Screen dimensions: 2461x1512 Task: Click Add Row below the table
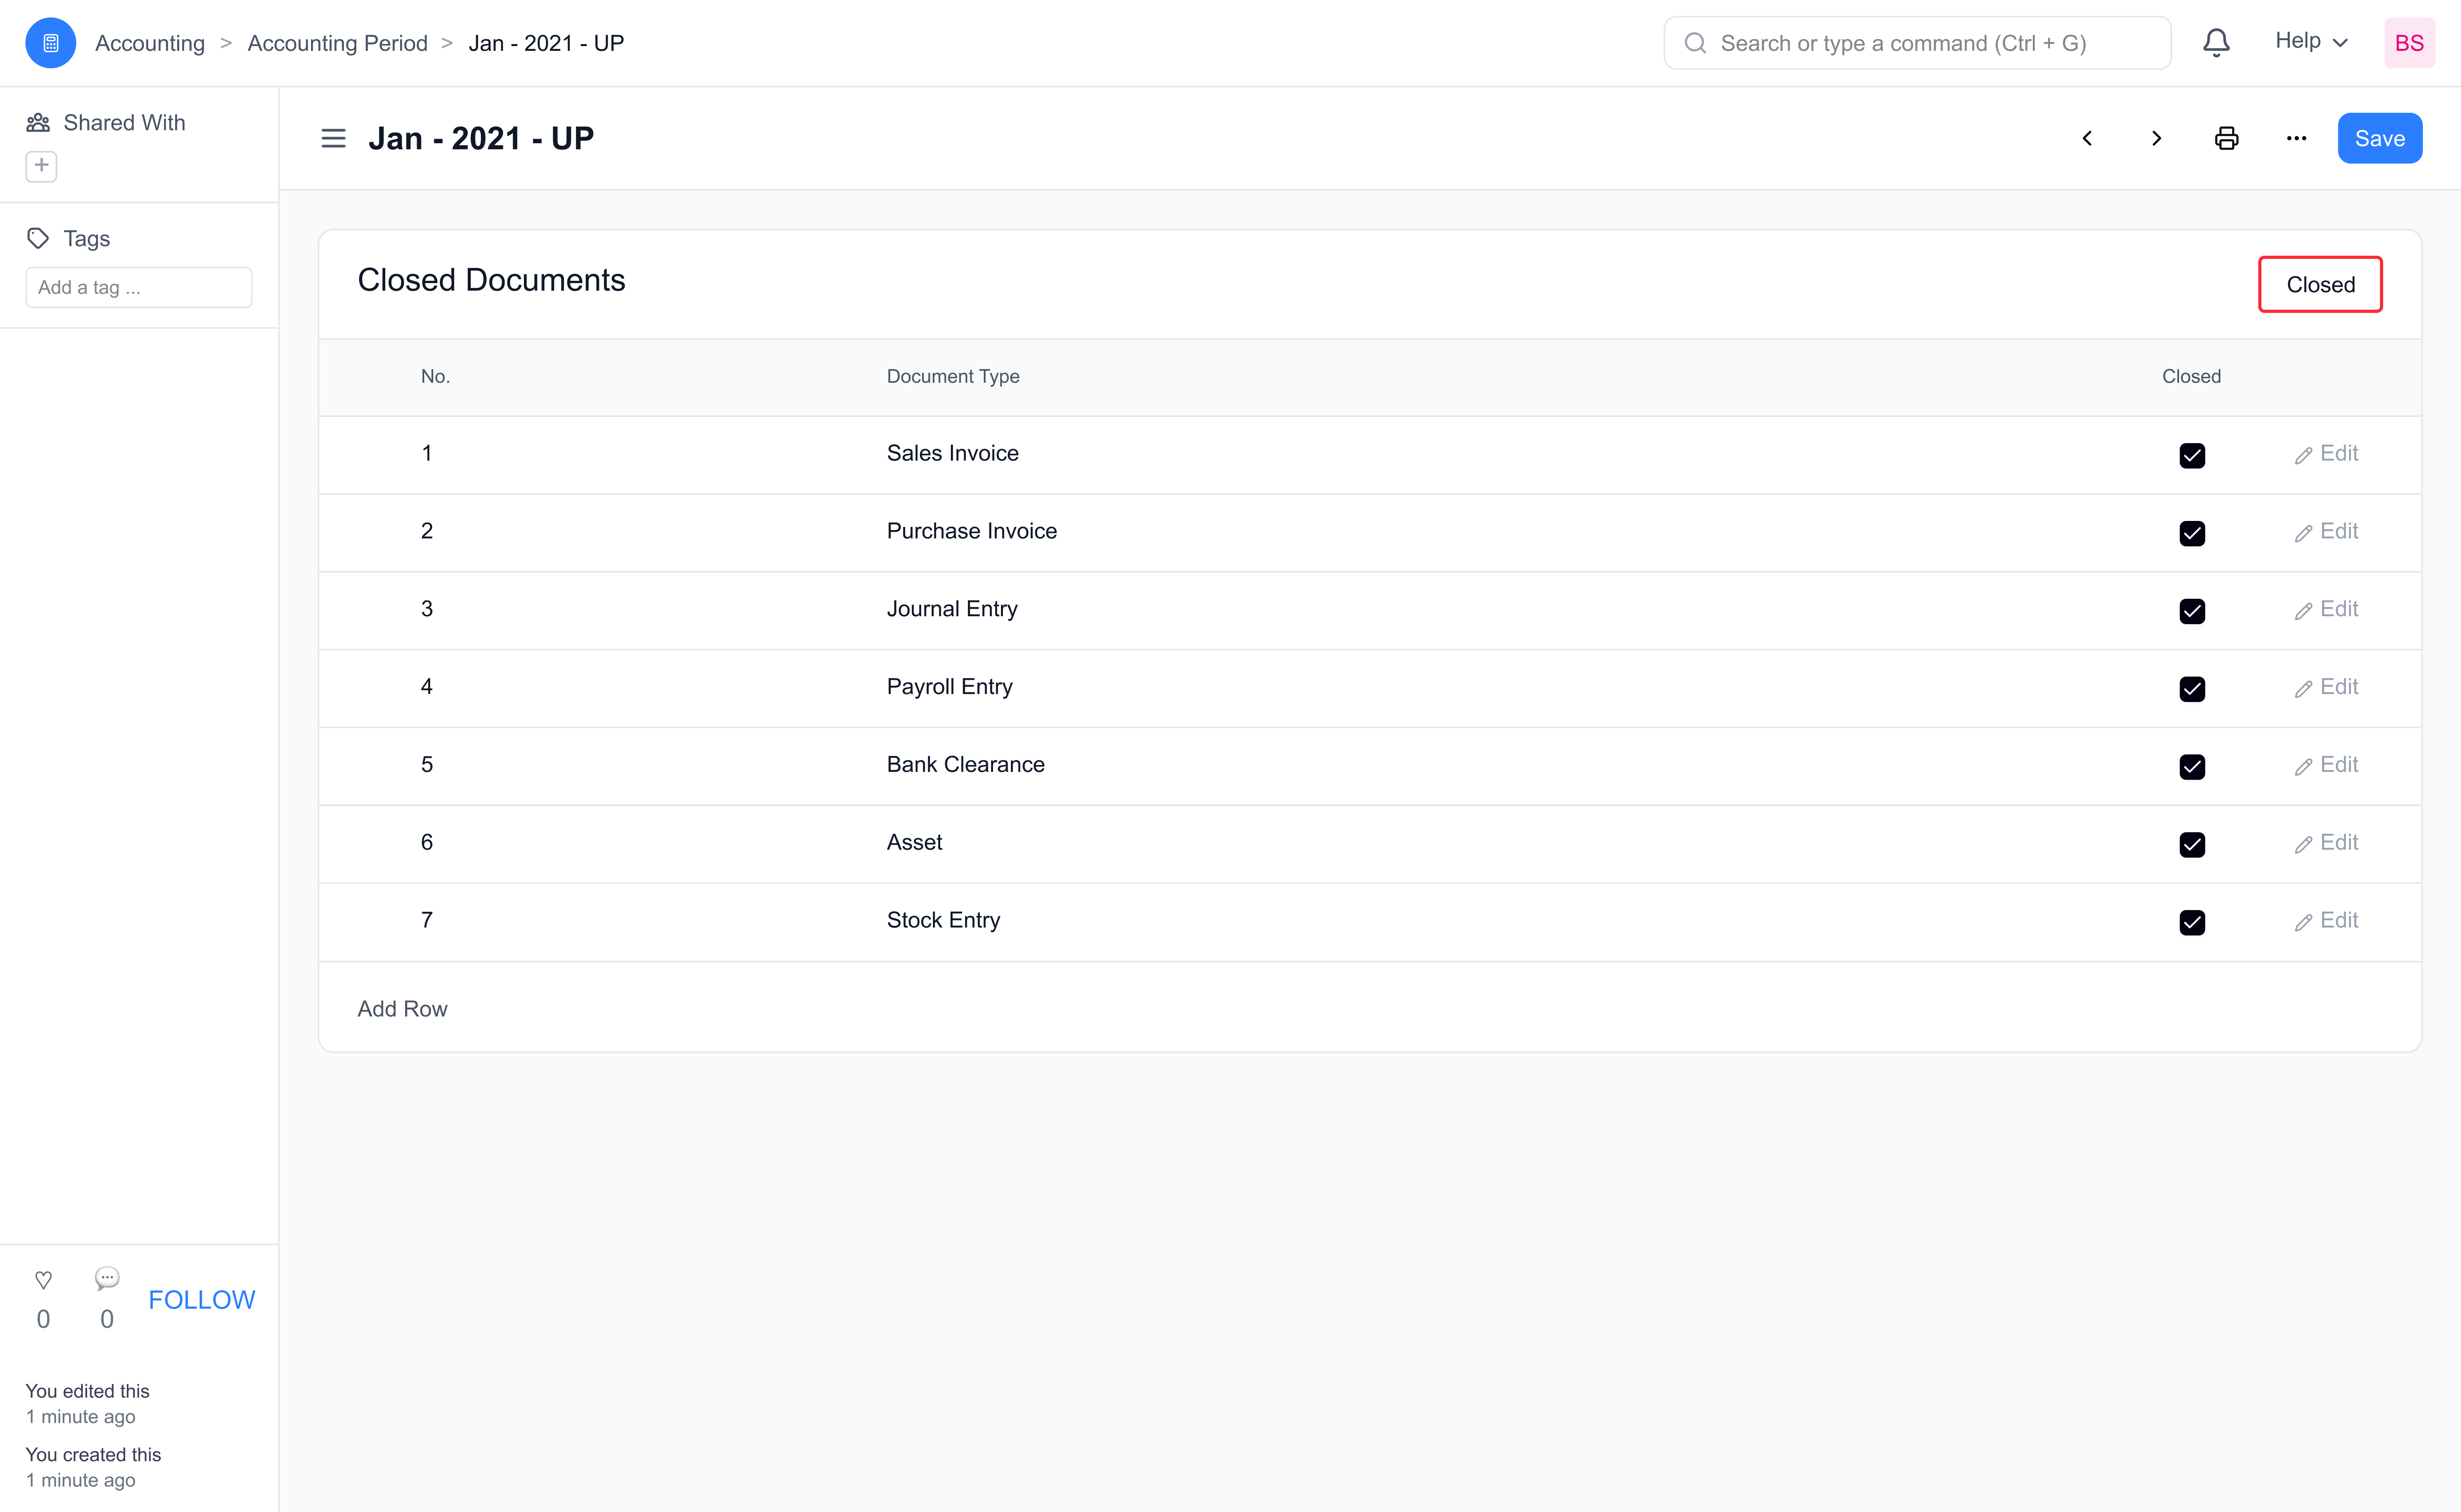[x=402, y=1008]
